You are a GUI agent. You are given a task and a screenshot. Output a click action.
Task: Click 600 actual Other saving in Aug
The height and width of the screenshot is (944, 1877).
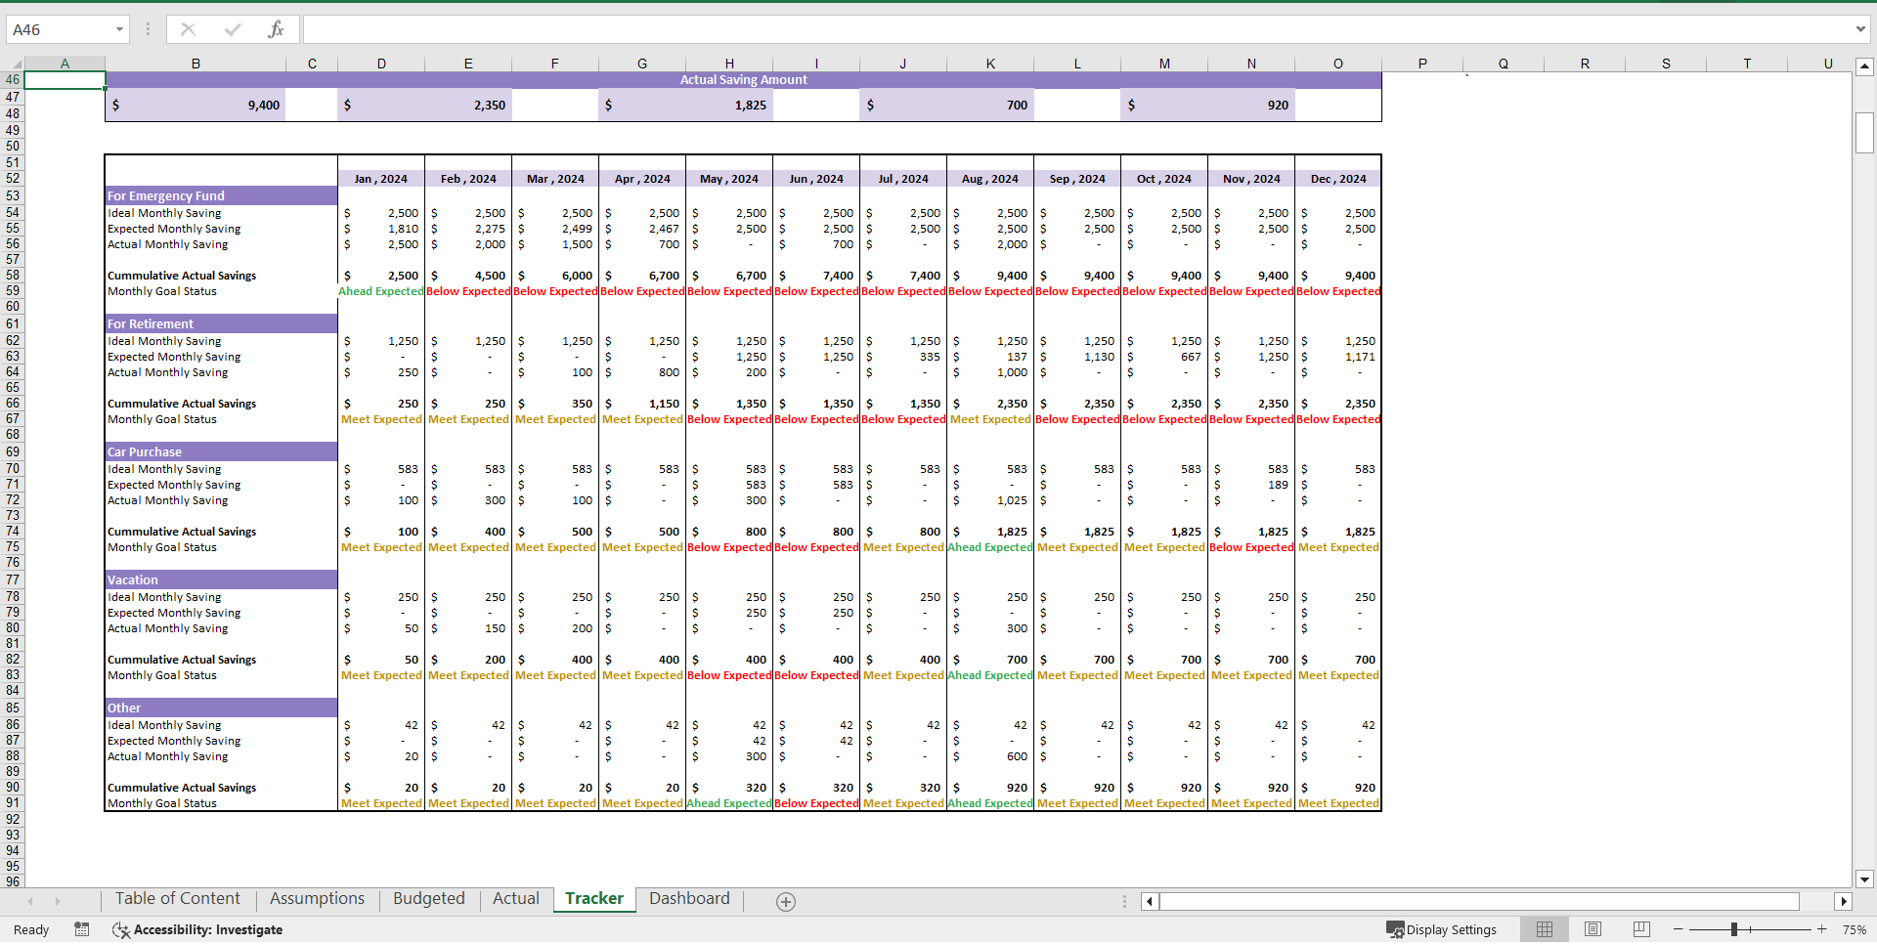pos(990,756)
